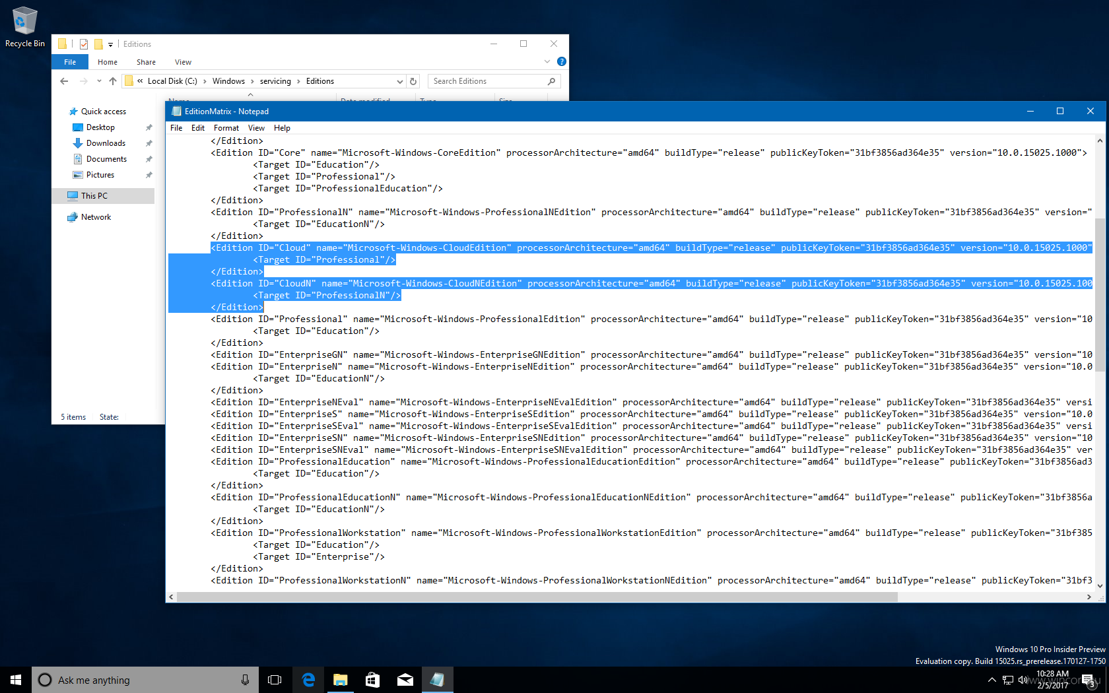This screenshot has width=1109, height=693.
Task: Unpin Pictures using its pin icon
Action: click(149, 175)
